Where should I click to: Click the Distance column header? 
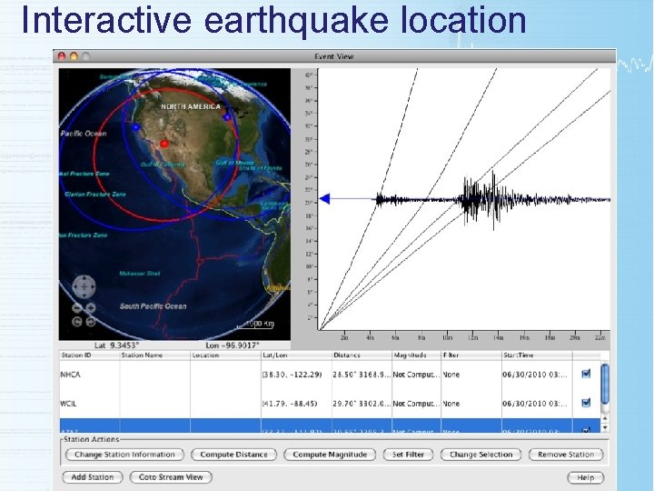362,356
